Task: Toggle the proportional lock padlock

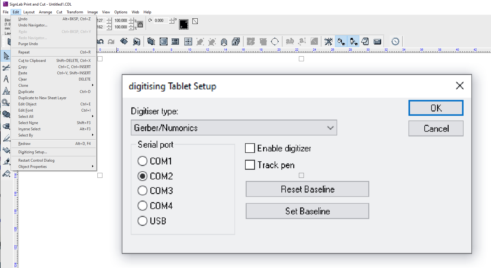Action: click(x=140, y=24)
